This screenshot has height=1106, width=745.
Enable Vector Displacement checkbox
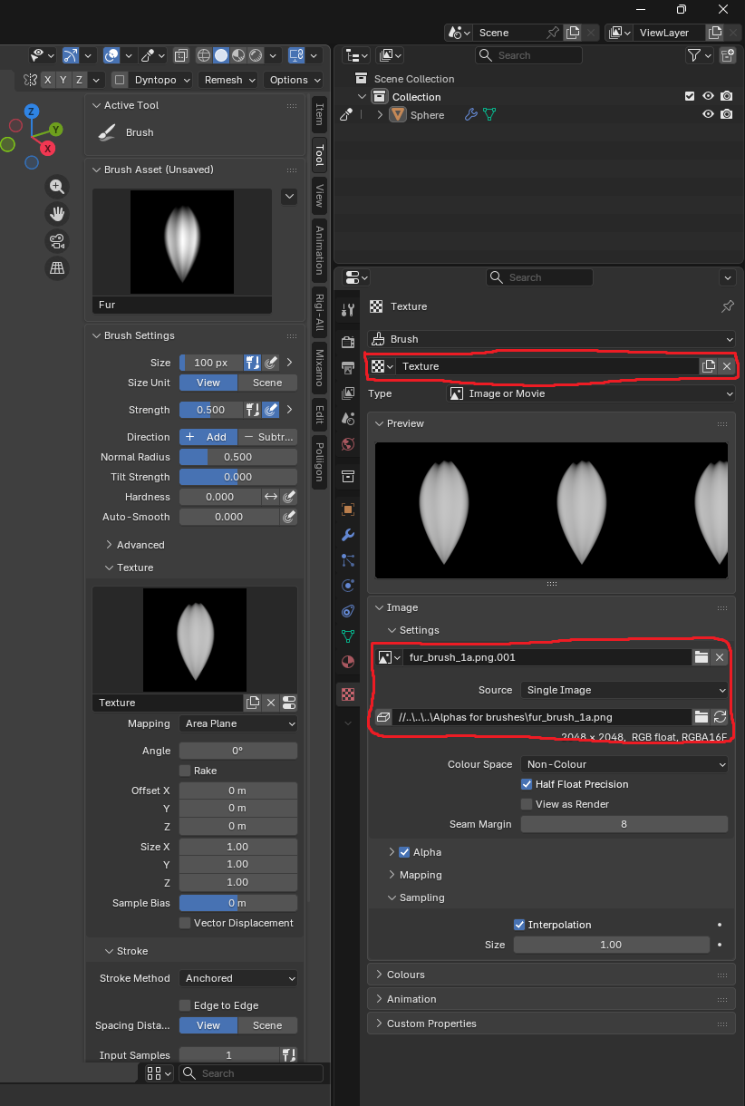185,923
